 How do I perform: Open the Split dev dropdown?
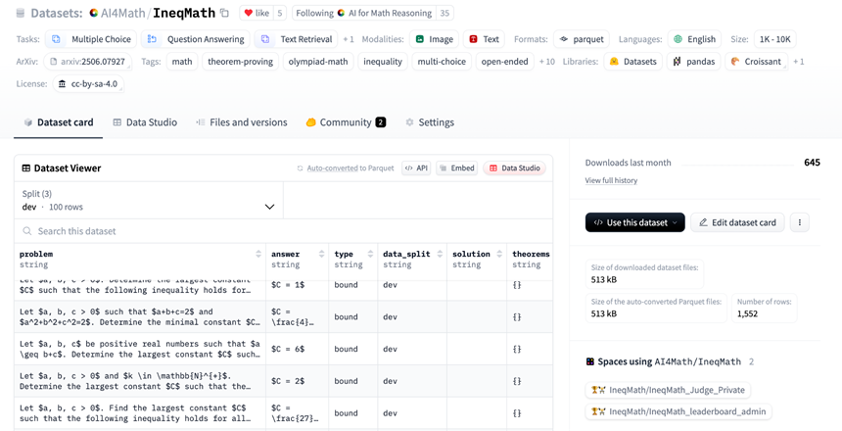tap(149, 201)
